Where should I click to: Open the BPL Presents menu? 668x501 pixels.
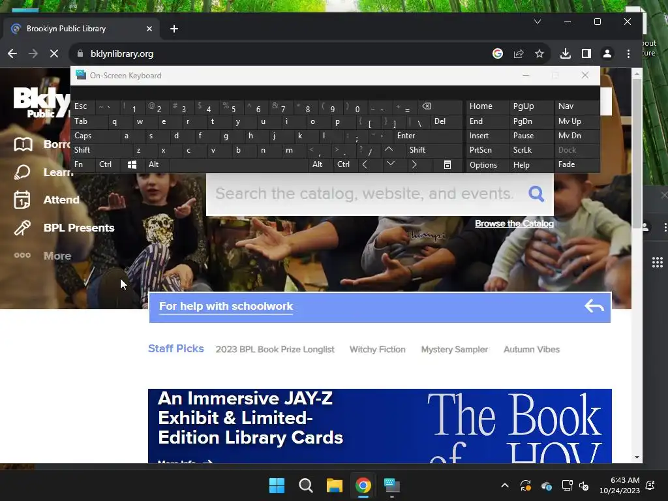point(64,228)
